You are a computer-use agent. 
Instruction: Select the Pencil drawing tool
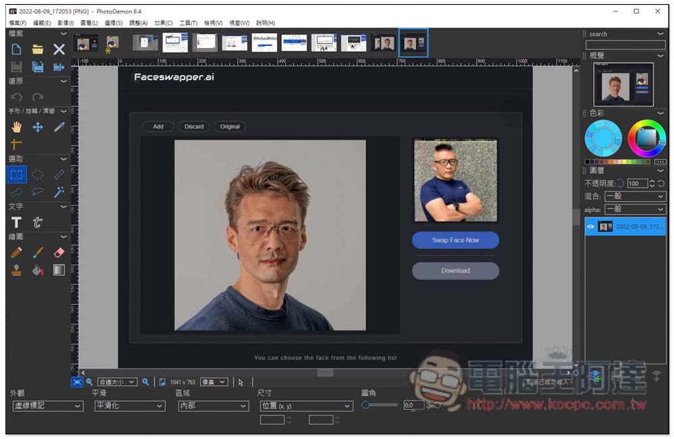click(x=16, y=252)
